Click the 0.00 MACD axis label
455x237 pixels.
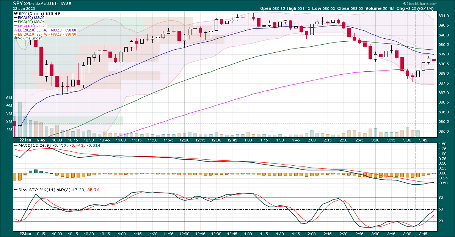point(442,173)
